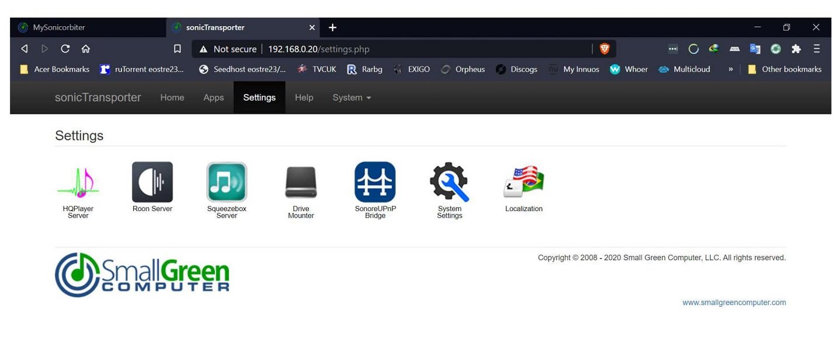Open the Discogs bookmark

(517, 69)
